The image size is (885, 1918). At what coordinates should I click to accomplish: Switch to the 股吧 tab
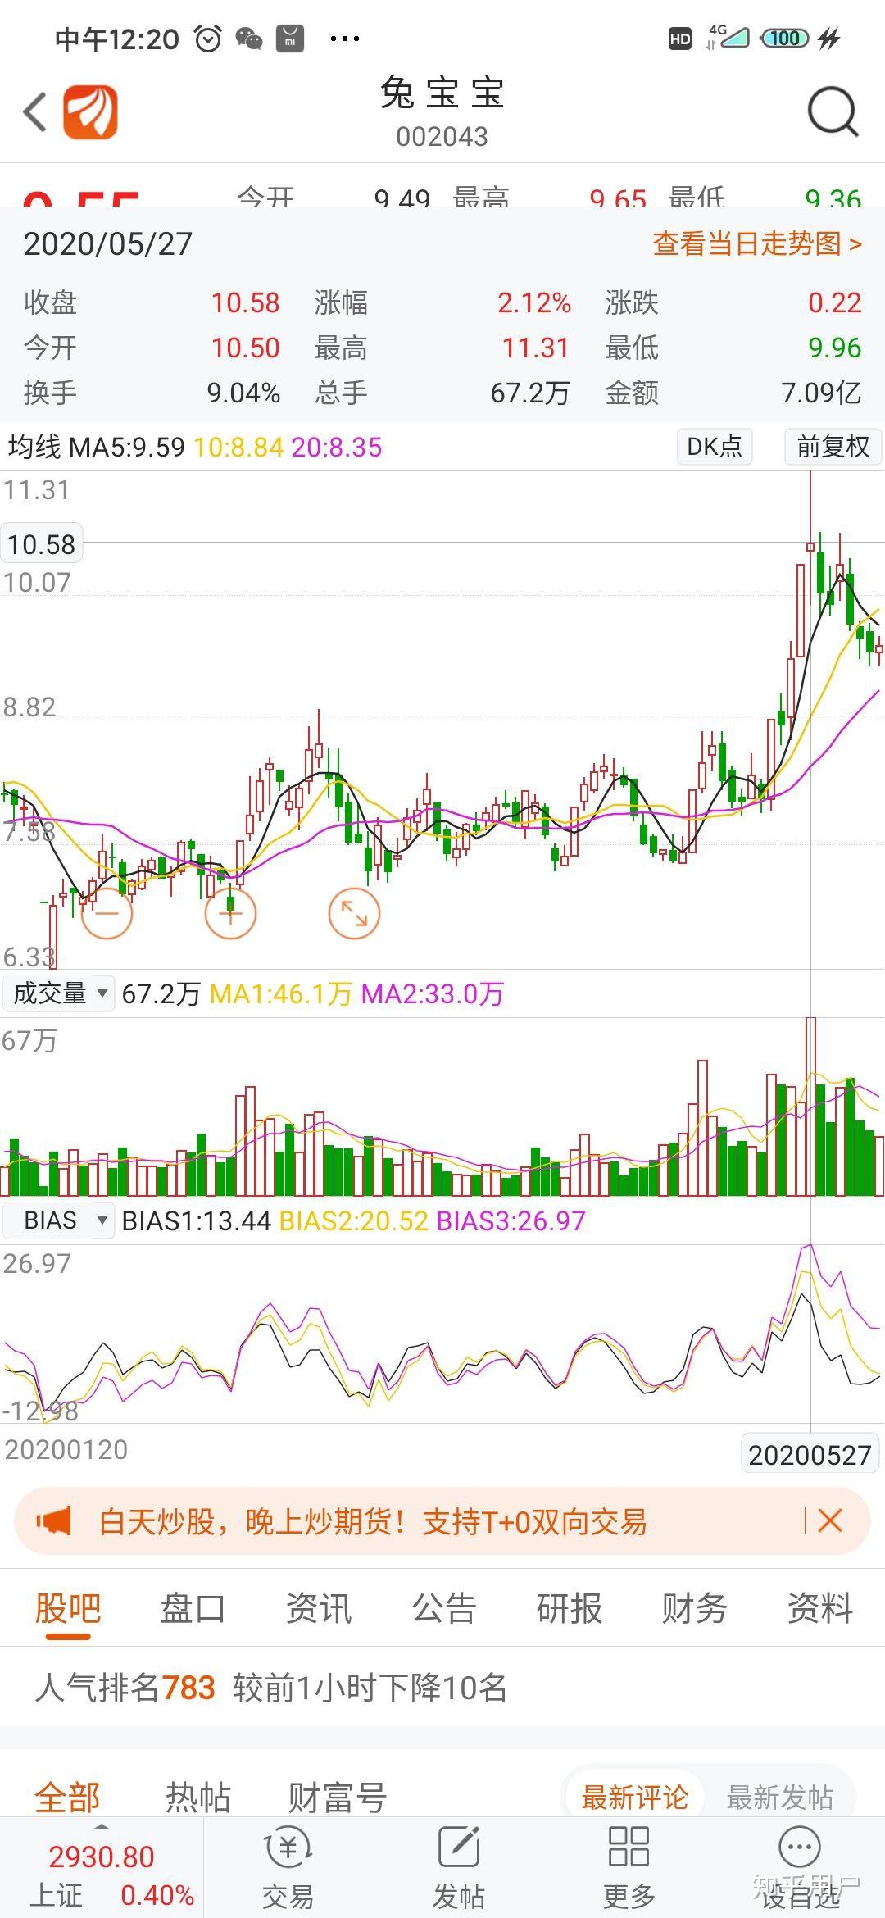tap(68, 1608)
